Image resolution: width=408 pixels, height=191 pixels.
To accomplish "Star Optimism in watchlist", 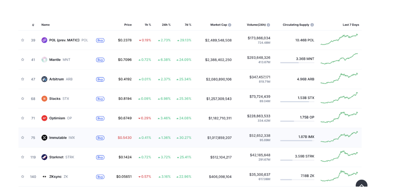I will click(22, 118).
